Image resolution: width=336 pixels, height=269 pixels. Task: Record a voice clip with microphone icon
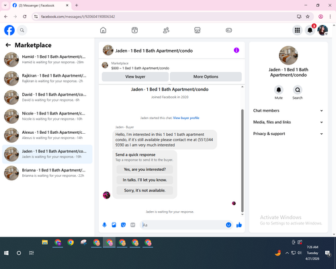(x=104, y=225)
